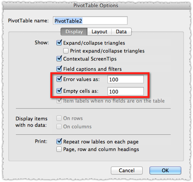Screen dimensions: 193x182
Task: Uncheck Repeat row labels on each page
Action: [59, 142]
